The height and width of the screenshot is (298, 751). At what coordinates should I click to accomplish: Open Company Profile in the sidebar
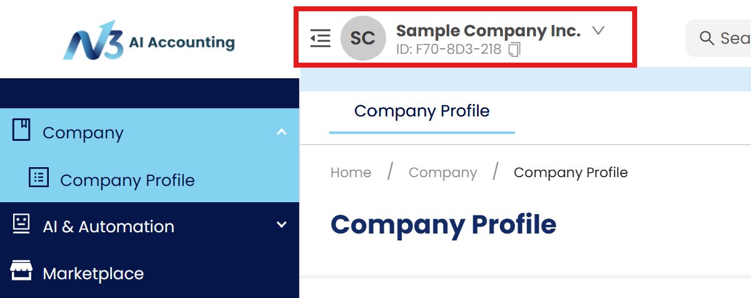[127, 180]
